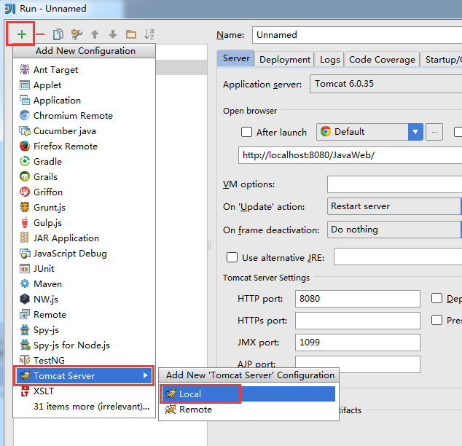Open the Code Coverage tab
Image resolution: width=462 pixels, height=446 pixels.
(x=382, y=60)
